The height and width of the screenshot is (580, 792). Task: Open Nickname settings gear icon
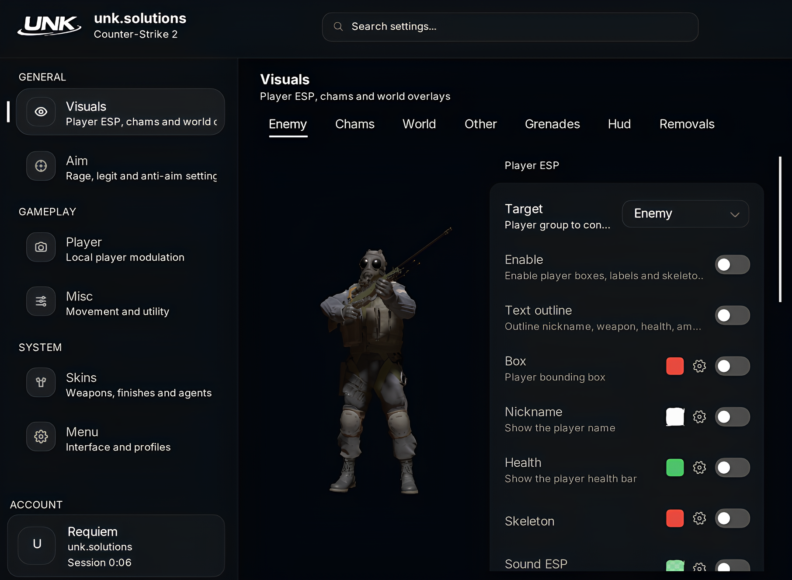pos(699,417)
